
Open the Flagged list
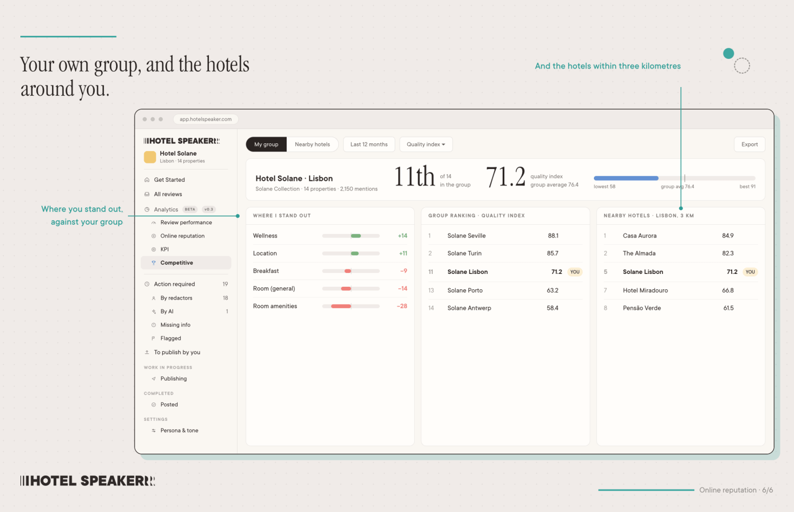[x=186, y=338]
